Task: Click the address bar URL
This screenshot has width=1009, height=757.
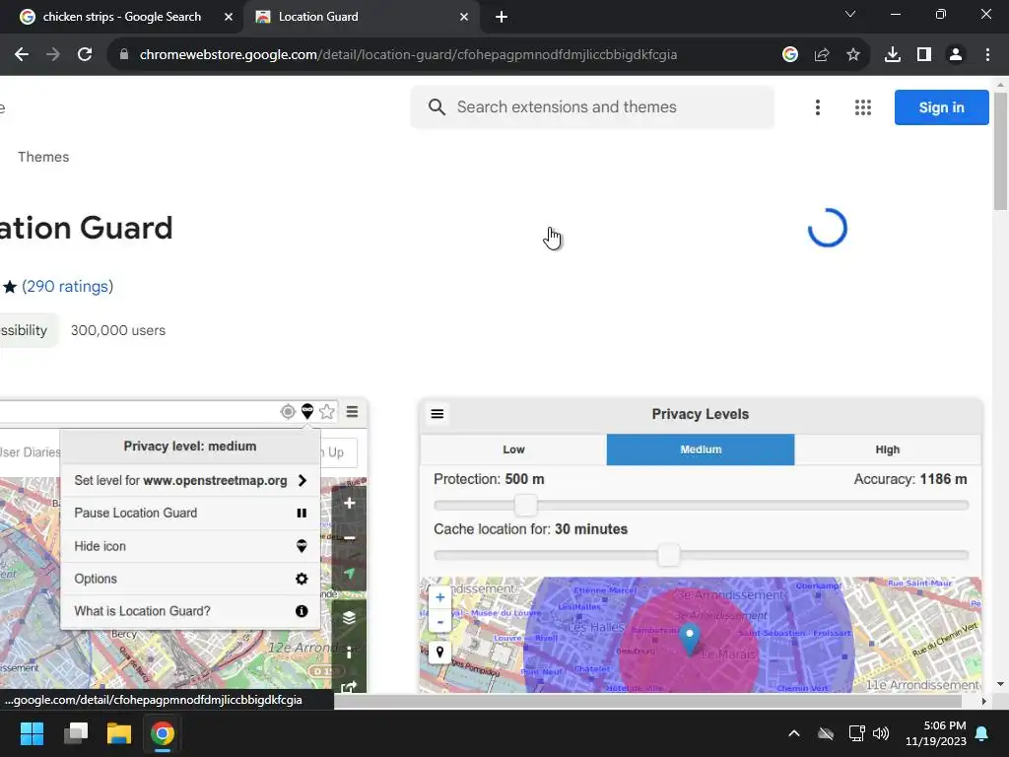Action: click(x=408, y=55)
